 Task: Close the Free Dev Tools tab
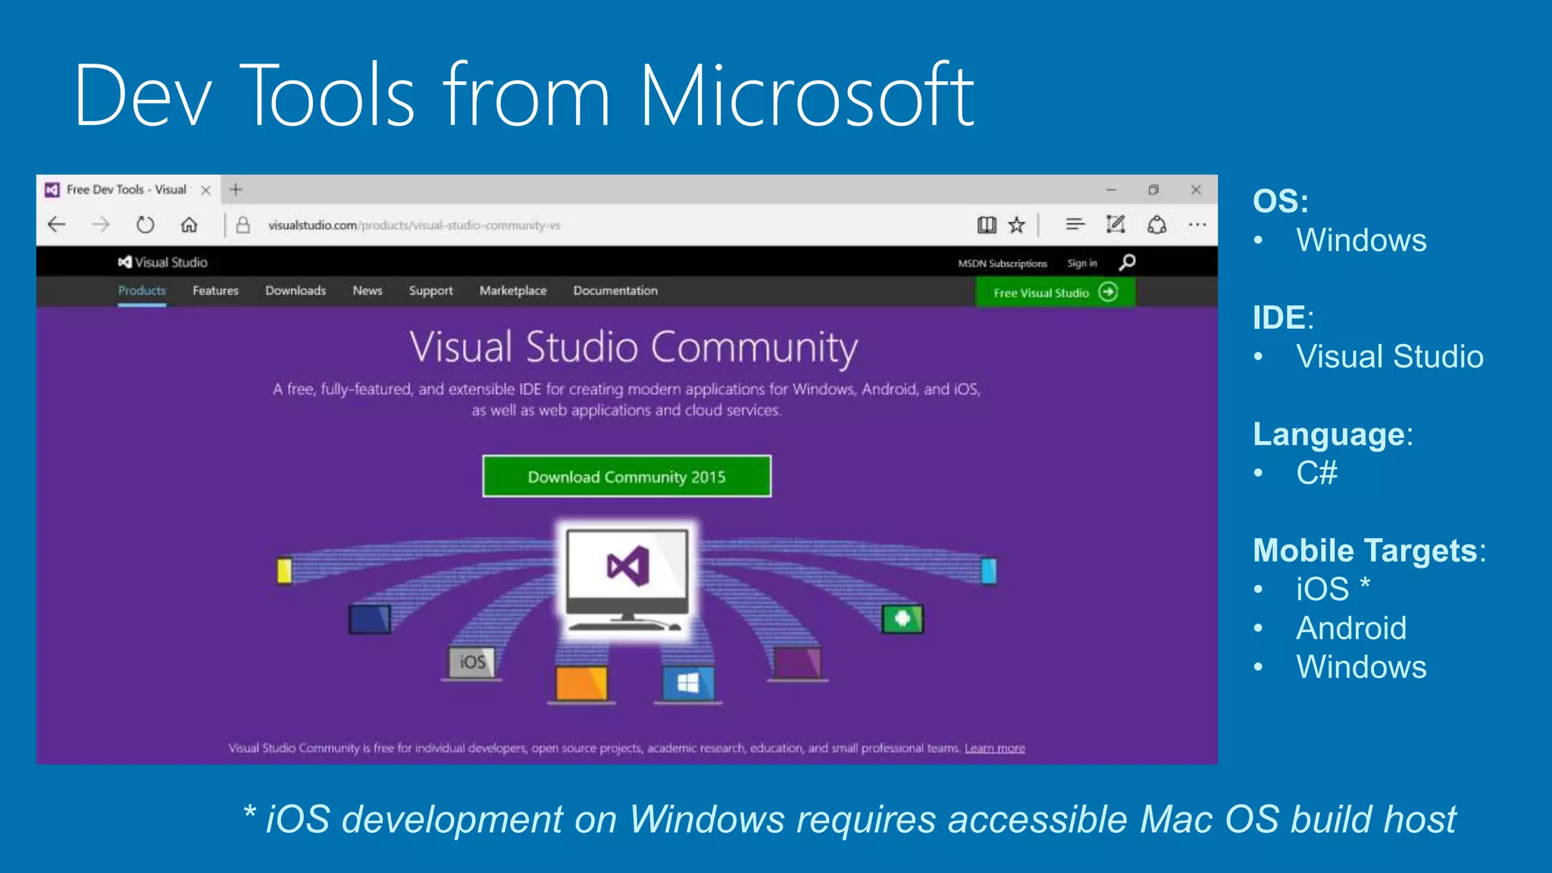[205, 190]
